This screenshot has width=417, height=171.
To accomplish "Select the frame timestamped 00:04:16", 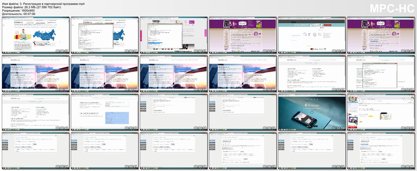I will [x=174, y=112].
